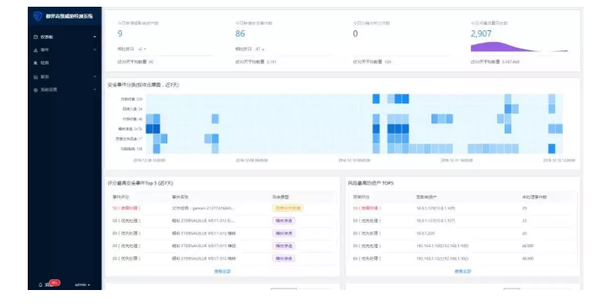613x306 pixels.
Task: Open event ETERNALBLUE MS17-010 Ec...
Action: (x=203, y=221)
